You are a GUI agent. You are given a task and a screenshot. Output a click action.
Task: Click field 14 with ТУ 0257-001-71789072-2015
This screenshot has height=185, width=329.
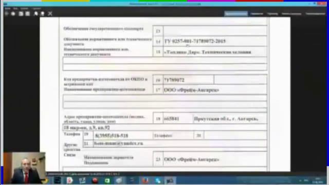tap(215, 41)
